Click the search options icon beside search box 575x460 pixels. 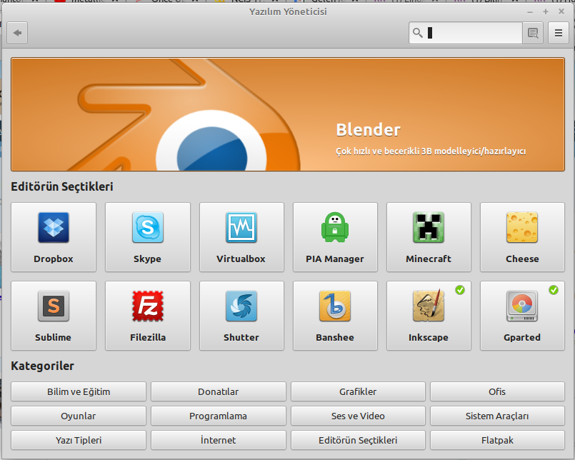[x=532, y=33]
